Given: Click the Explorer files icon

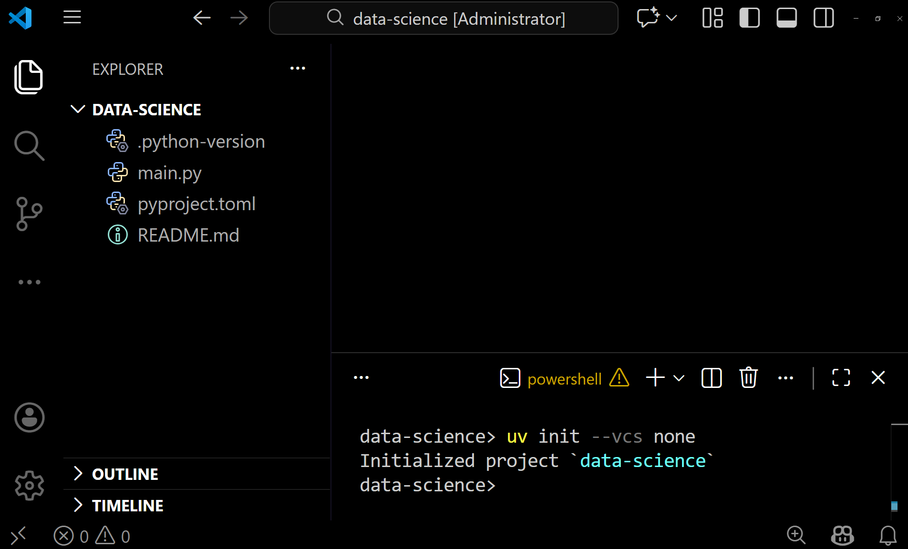Looking at the screenshot, I should click(x=29, y=77).
